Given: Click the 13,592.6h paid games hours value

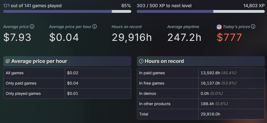Looking at the screenshot, I should (x=211, y=73).
